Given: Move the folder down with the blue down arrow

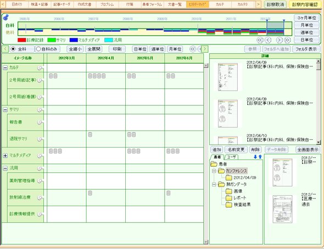Looking at the screenshot, I should pyautogui.click(x=255, y=157).
